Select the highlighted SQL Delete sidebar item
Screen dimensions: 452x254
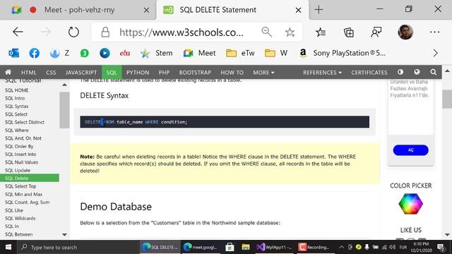tap(30, 179)
